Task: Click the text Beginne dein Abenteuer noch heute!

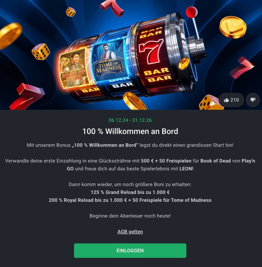Action: pyautogui.click(x=130, y=216)
